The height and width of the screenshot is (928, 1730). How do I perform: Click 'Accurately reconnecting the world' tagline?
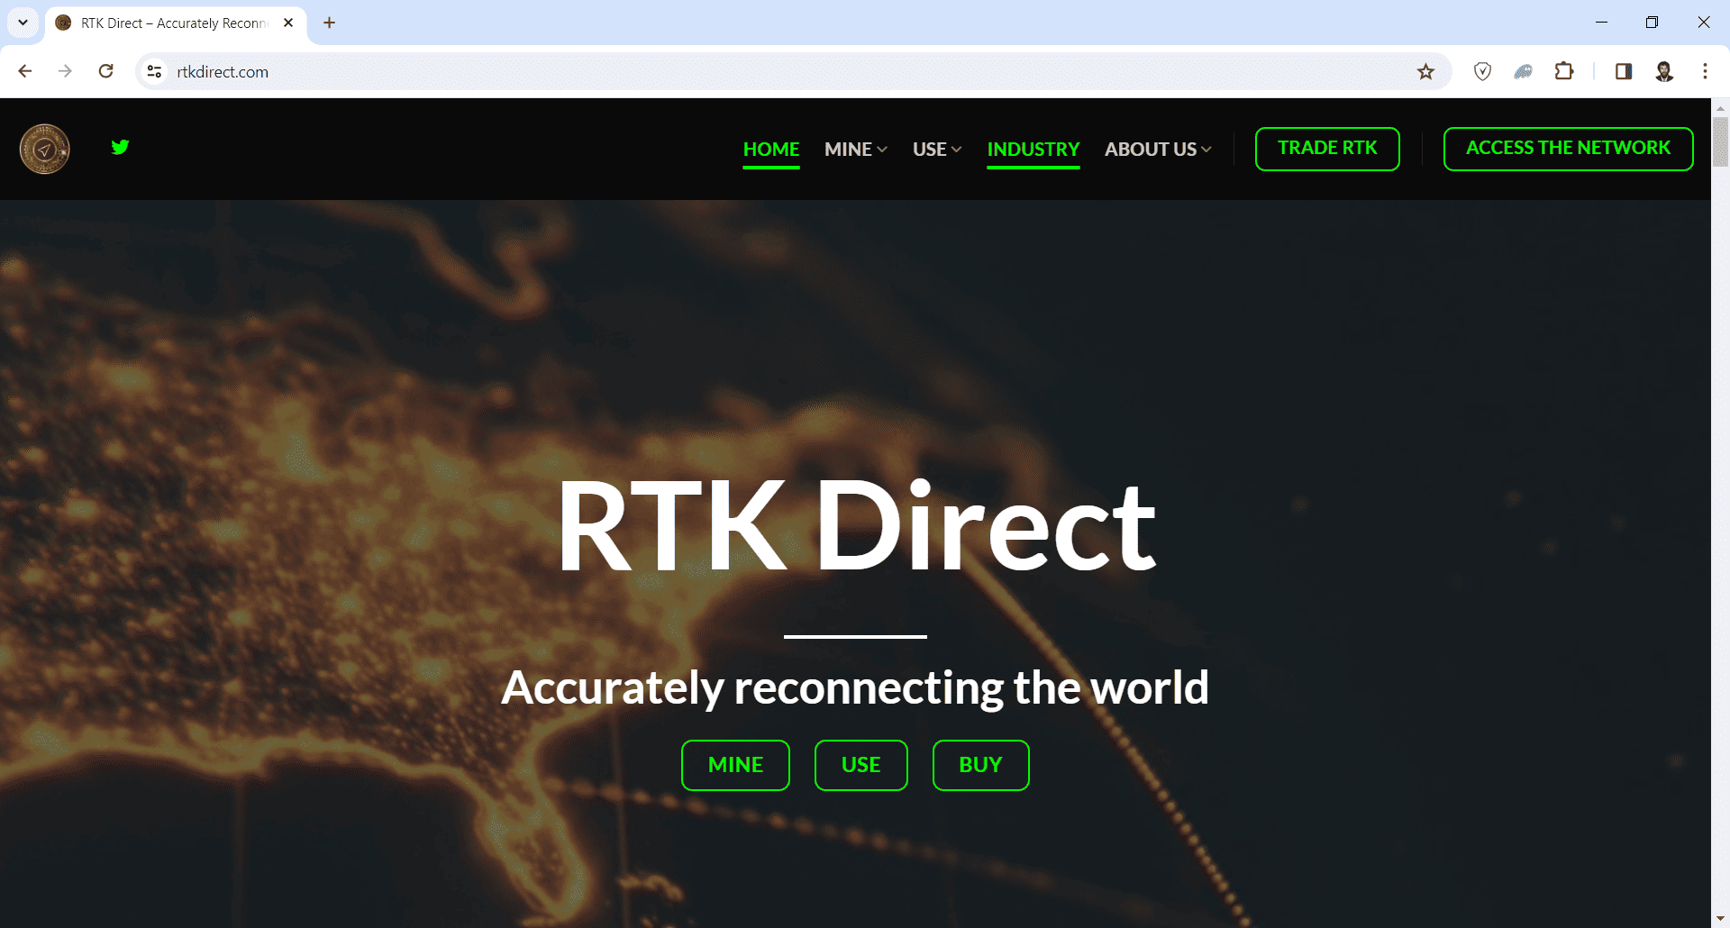click(855, 688)
